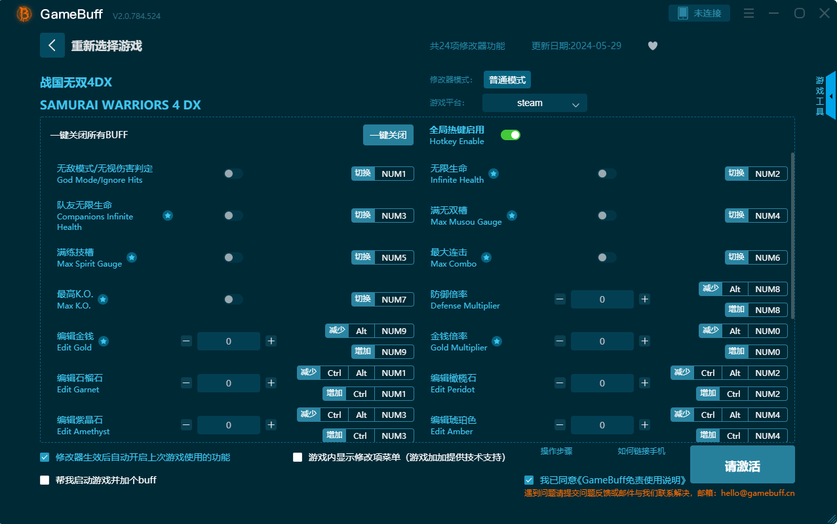Image resolution: width=837 pixels, height=524 pixels.
Task: Click star icon beside Max Combo
Action: (x=486, y=257)
